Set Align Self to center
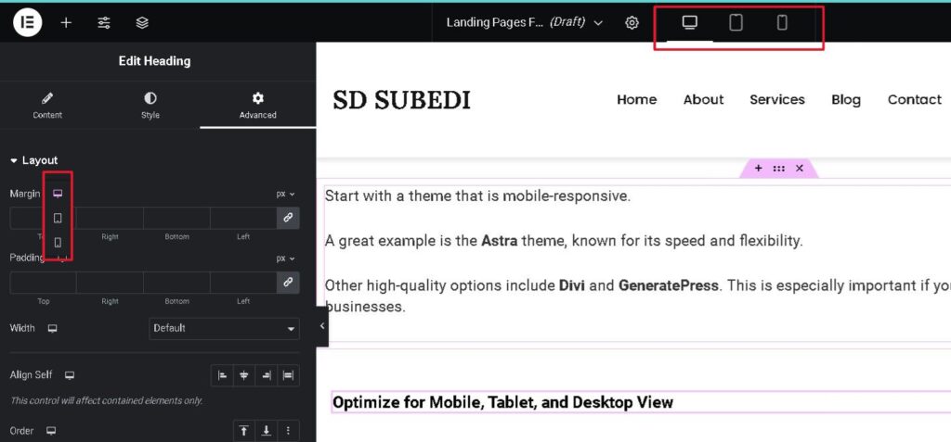 [x=244, y=375]
